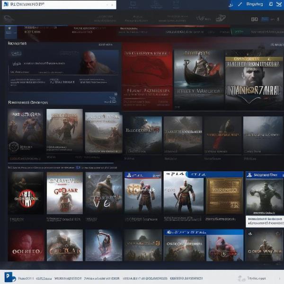Click the boot-shaped cart icon in the navigation bar
Image resolution: width=284 pixels, height=284 pixels.
point(221,18)
